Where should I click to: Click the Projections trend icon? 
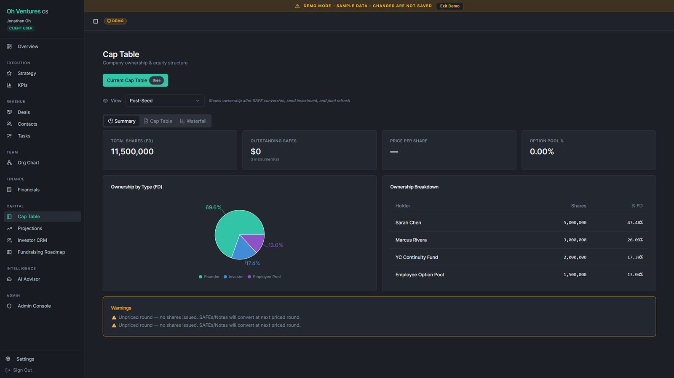click(x=9, y=228)
